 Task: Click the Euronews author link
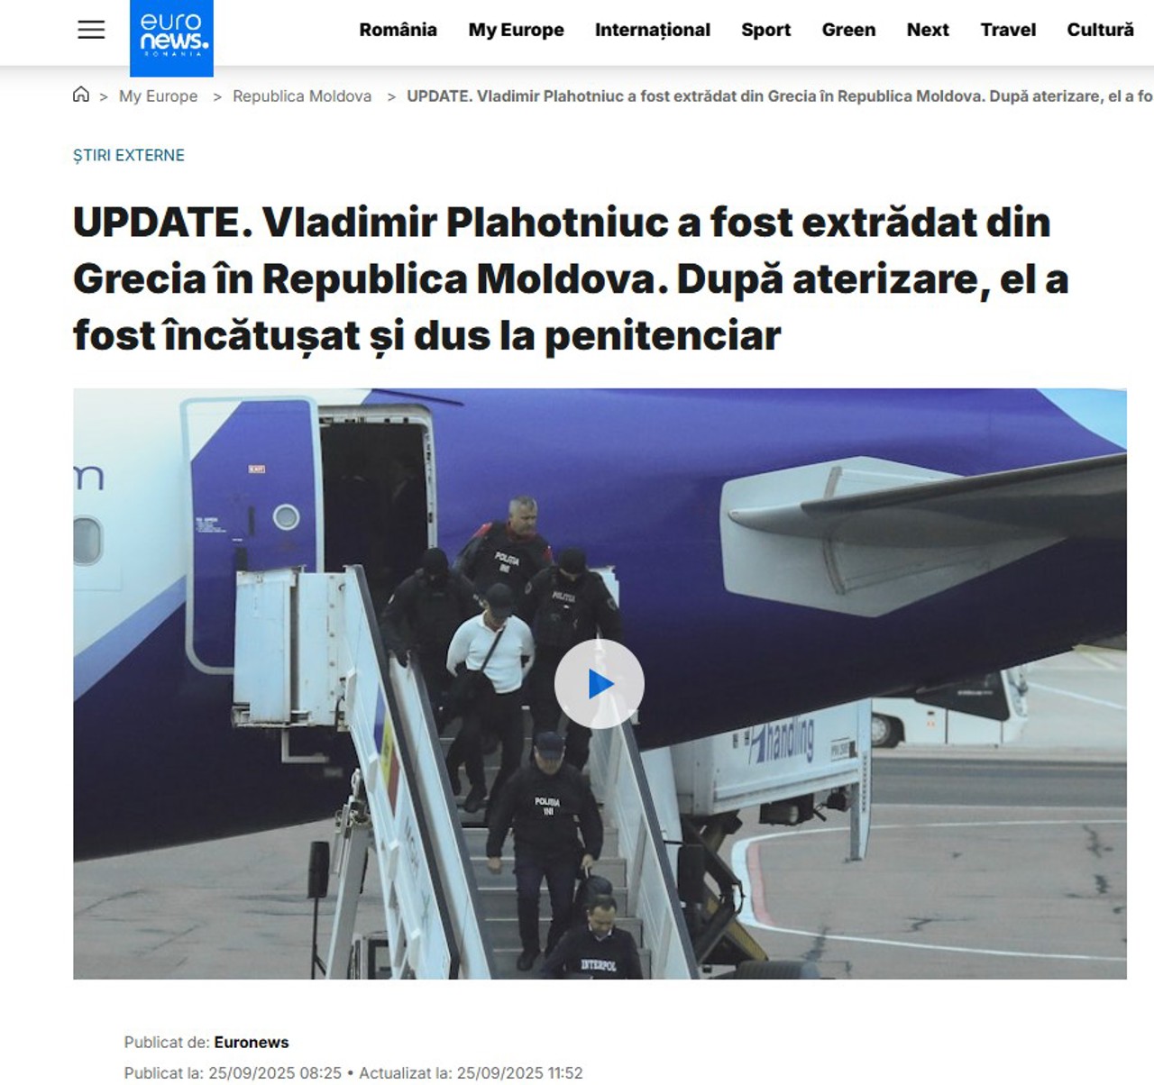pos(252,1043)
